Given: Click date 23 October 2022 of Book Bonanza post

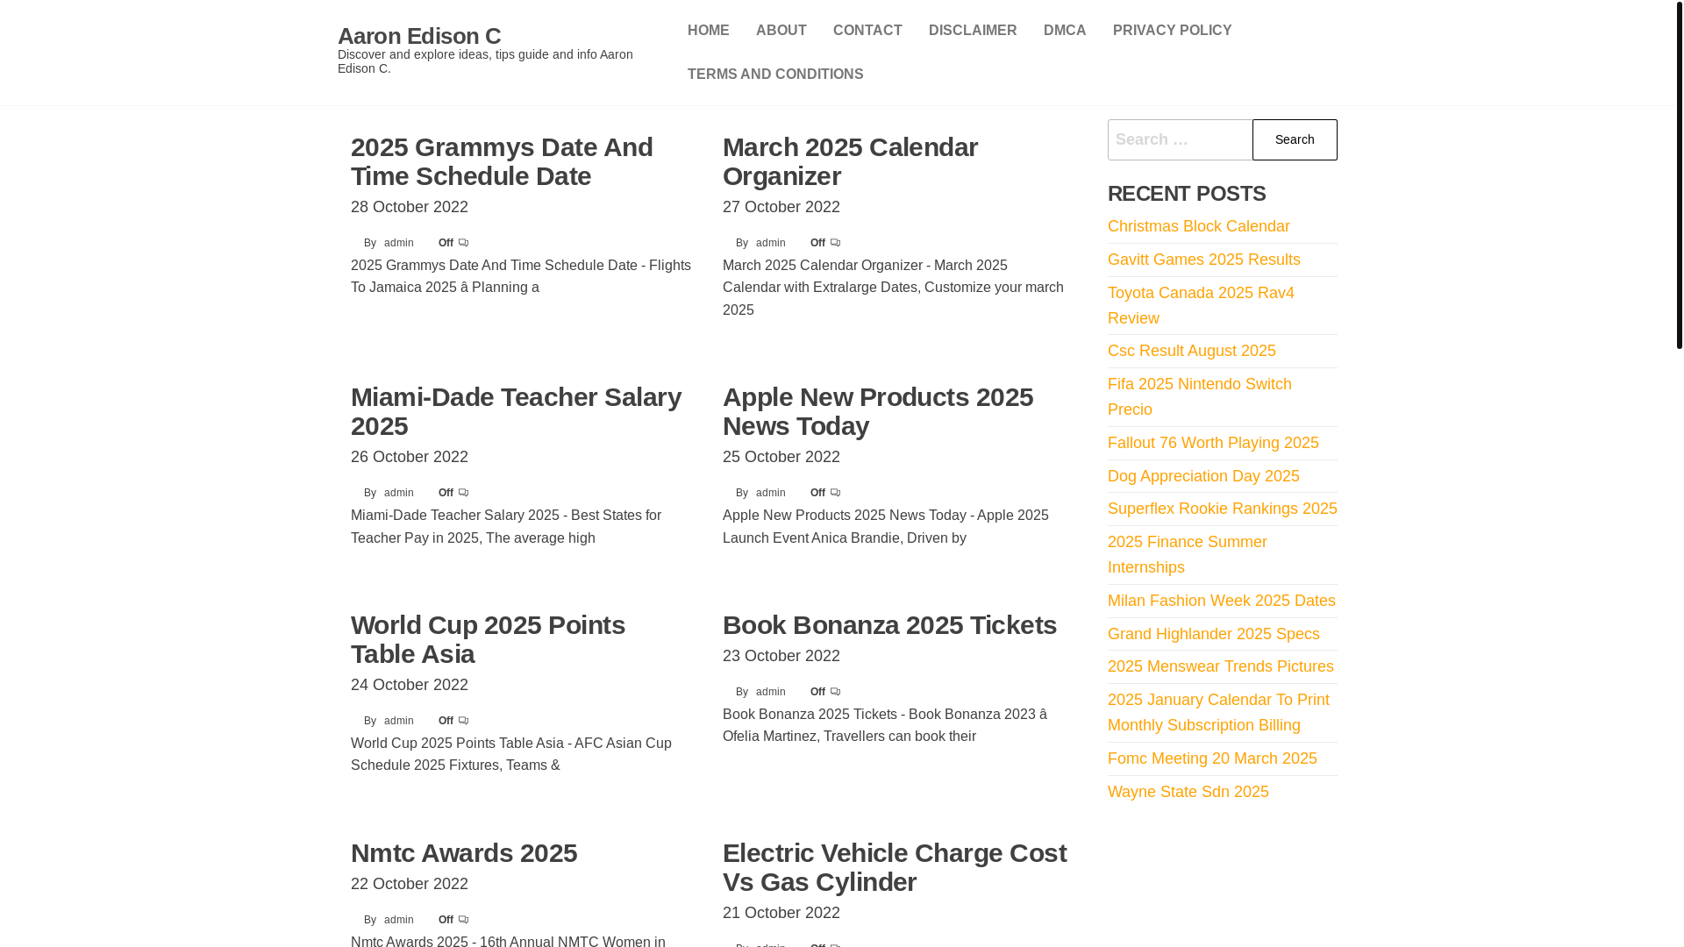Looking at the screenshot, I should click(781, 656).
